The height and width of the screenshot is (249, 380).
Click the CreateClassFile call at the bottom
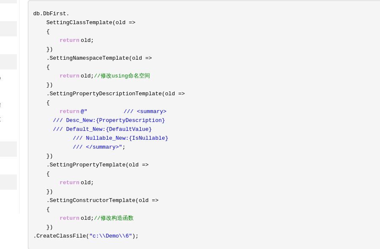(x=60, y=236)
